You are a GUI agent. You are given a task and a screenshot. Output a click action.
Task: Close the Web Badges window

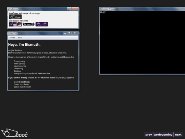point(75,9)
